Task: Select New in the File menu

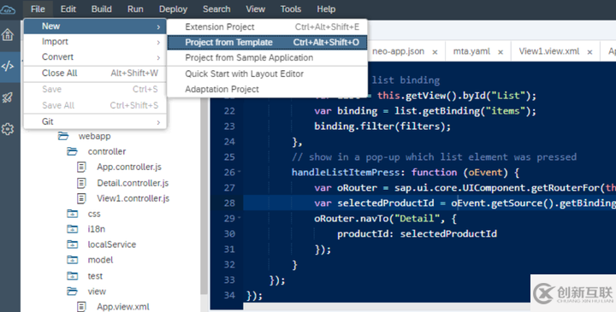Action: pyautogui.click(x=95, y=26)
